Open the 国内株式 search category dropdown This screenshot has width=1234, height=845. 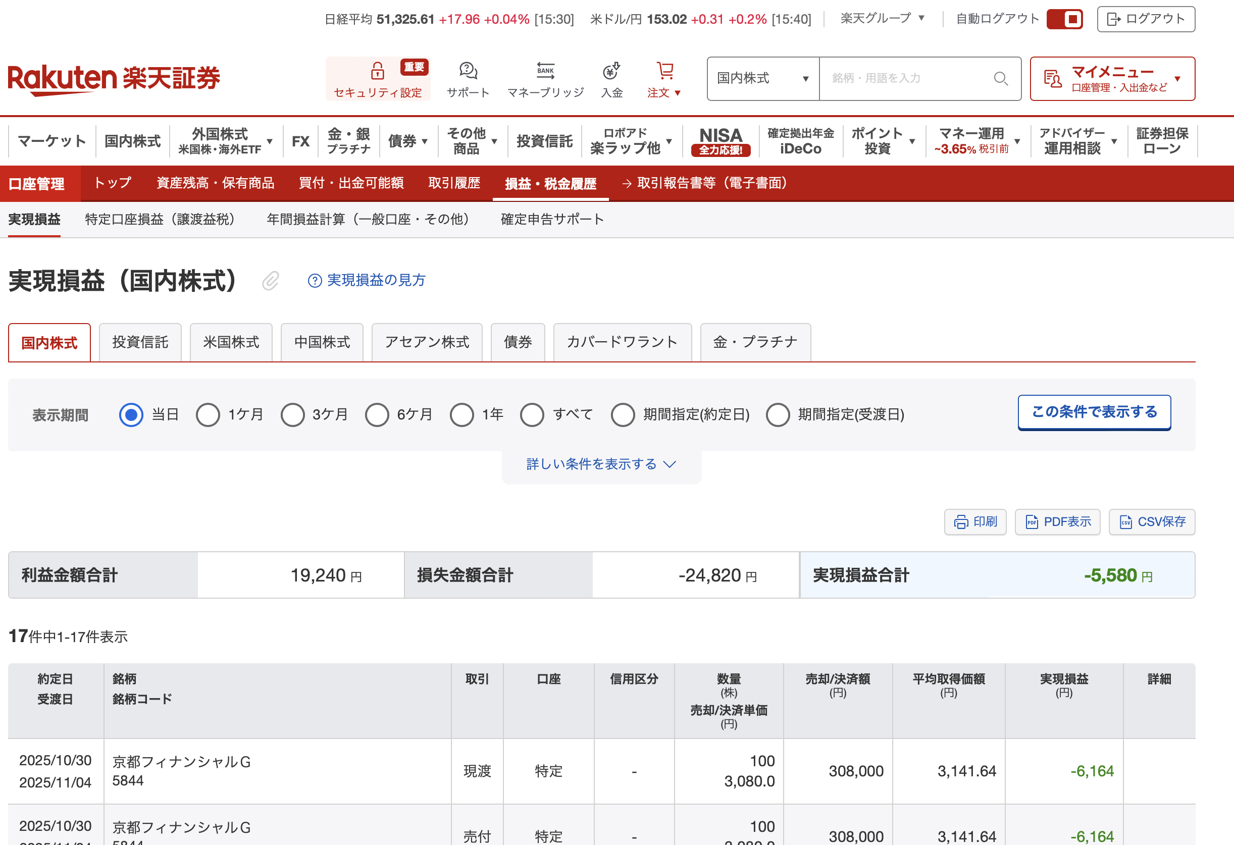(x=762, y=79)
